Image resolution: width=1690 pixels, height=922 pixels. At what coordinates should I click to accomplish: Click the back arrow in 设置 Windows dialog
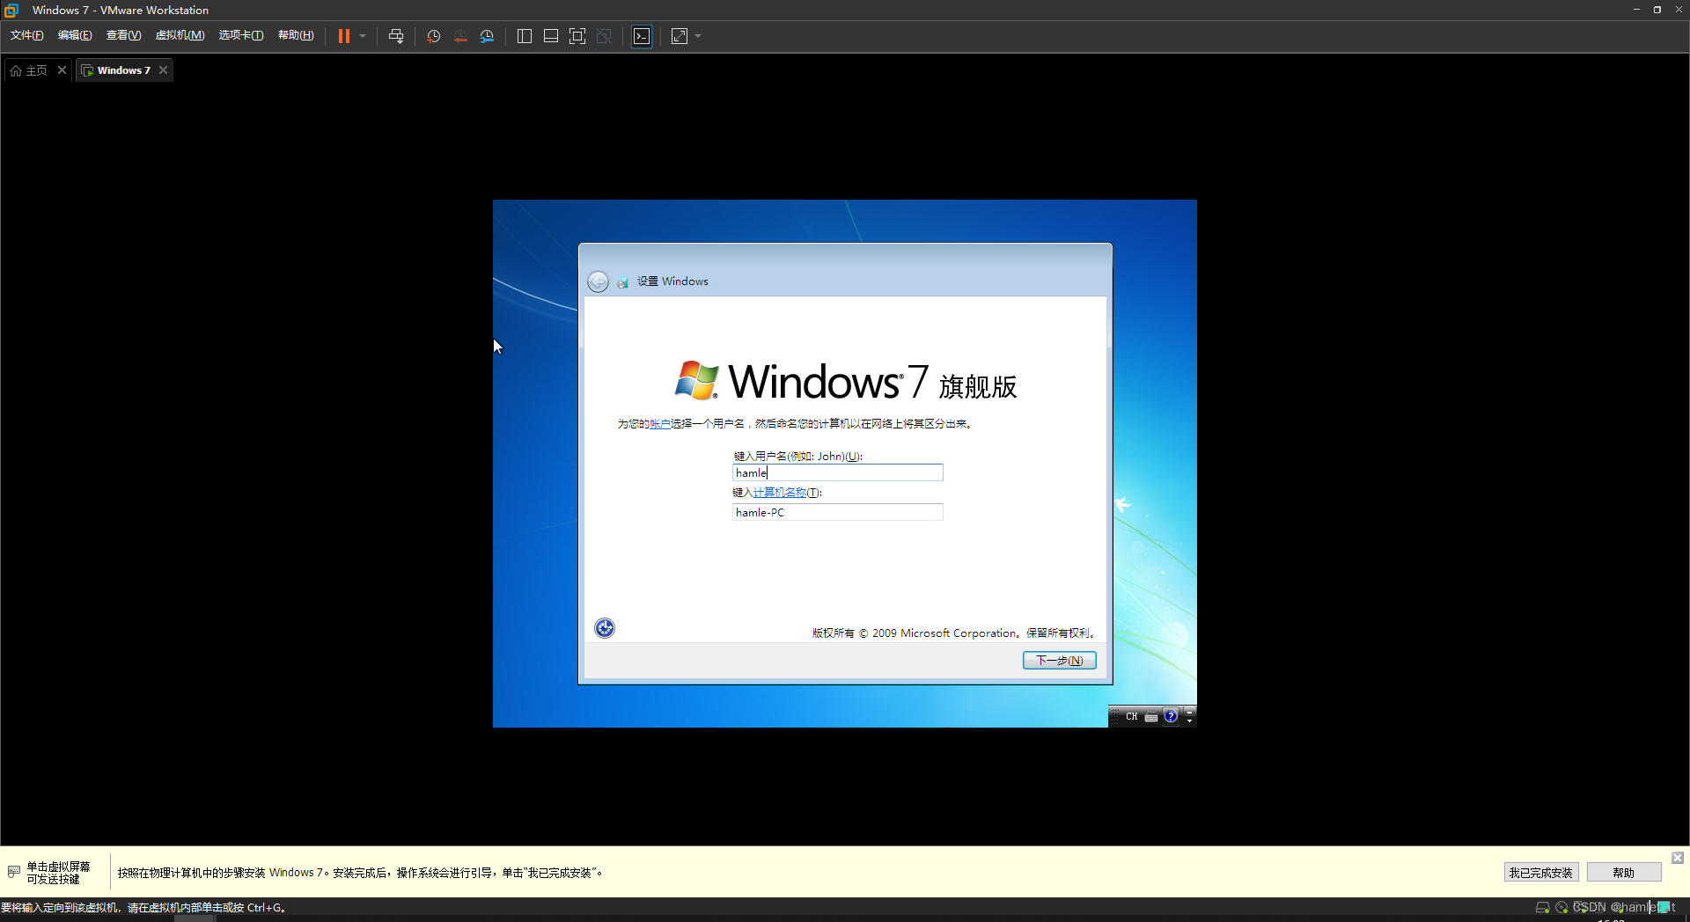tap(598, 282)
